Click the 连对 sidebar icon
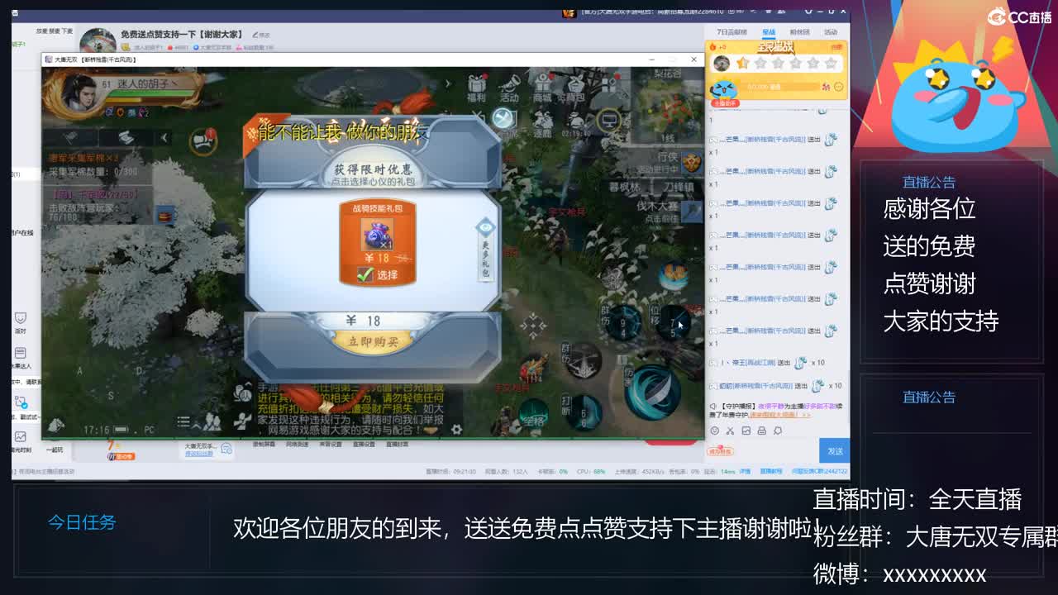Image resolution: width=1058 pixels, height=595 pixels. click(21, 322)
